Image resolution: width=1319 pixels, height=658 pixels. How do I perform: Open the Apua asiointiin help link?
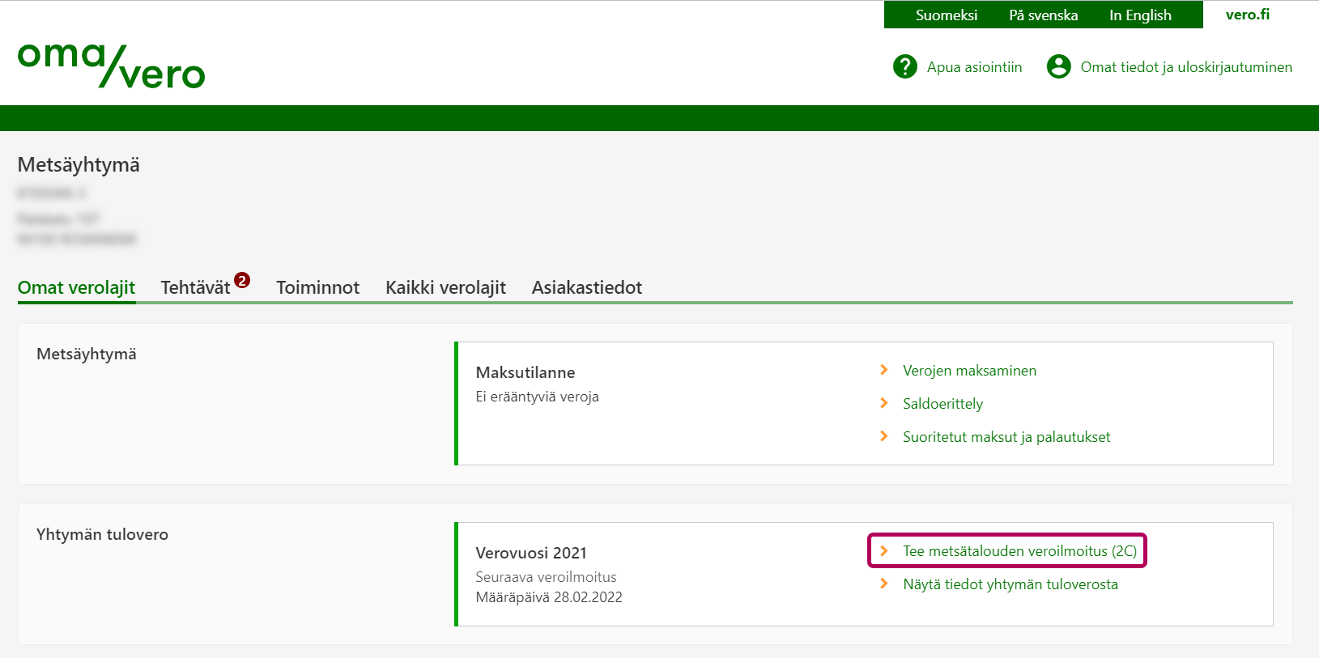point(974,67)
